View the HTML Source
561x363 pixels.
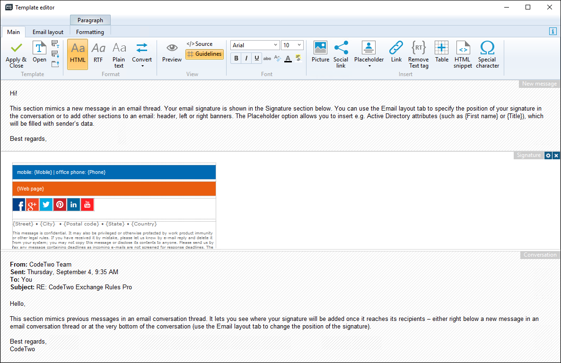tap(200, 44)
